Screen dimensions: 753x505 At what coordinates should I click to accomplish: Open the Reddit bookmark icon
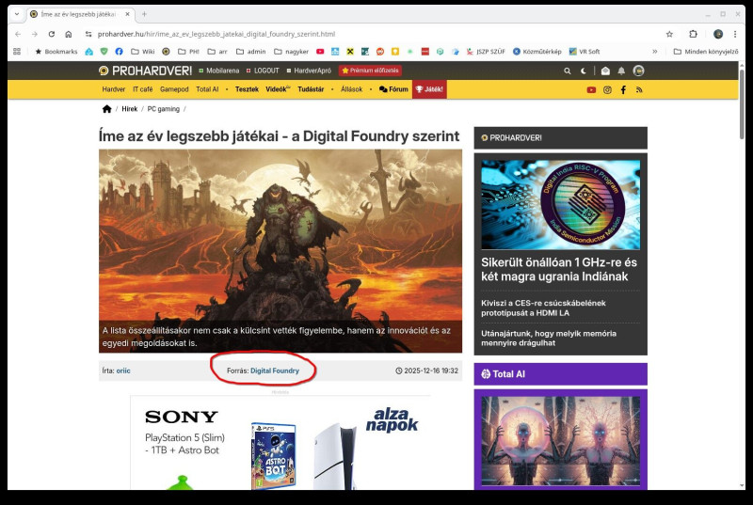pos(380,52)
